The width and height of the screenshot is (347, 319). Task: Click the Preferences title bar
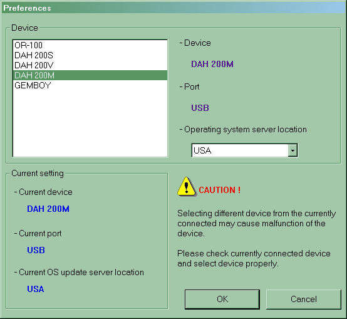click(173, 8)
